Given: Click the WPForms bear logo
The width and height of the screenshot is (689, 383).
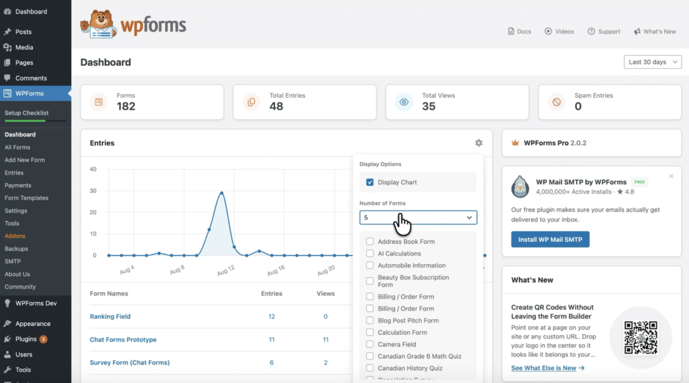Looking at the screenshot, I should coord(98,24).
